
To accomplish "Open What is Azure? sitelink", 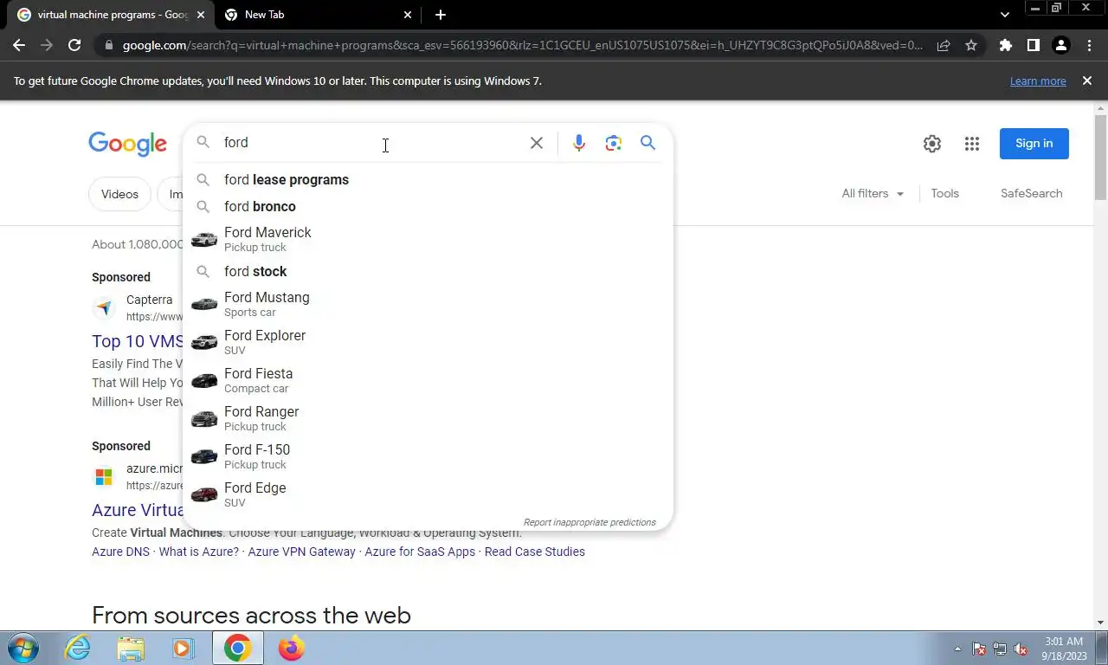I will (198, 552).
